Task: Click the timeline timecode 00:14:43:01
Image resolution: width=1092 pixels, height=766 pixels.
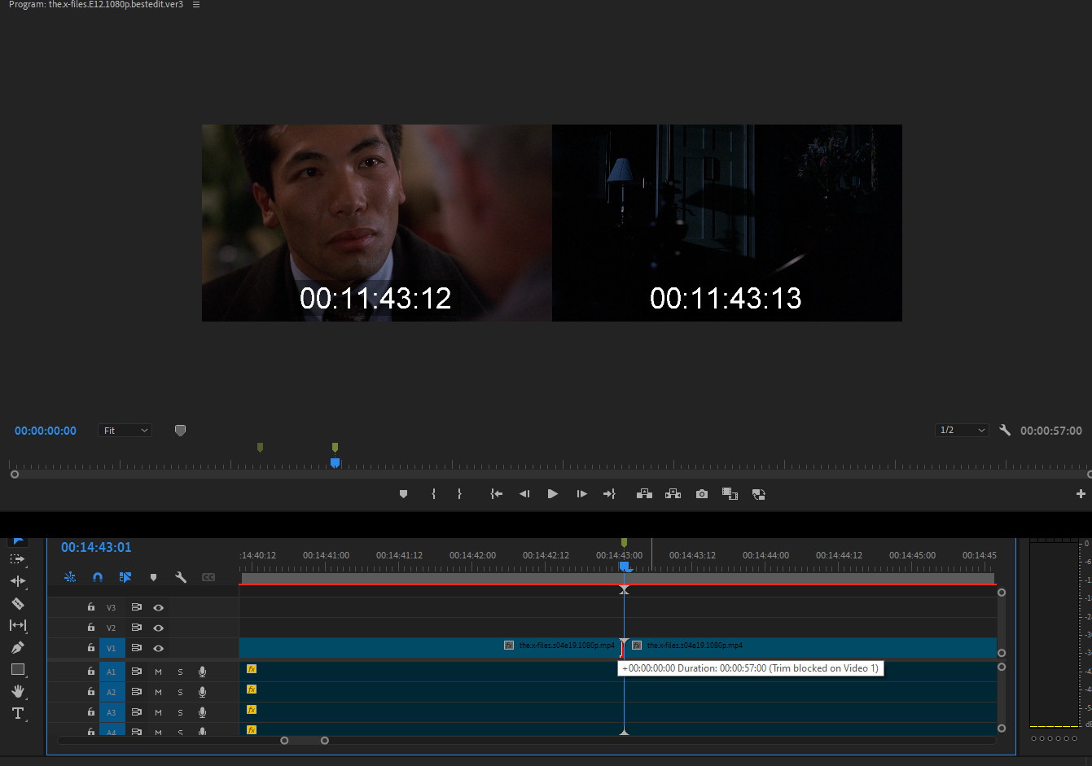Action: pos(96,547)
